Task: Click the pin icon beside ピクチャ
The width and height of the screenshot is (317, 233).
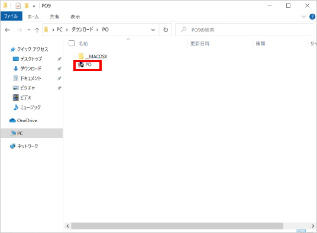Action: [x=59, y=88]
